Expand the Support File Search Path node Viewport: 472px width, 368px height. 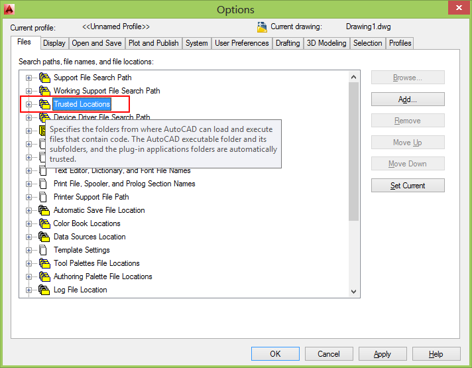pos(29,78)
